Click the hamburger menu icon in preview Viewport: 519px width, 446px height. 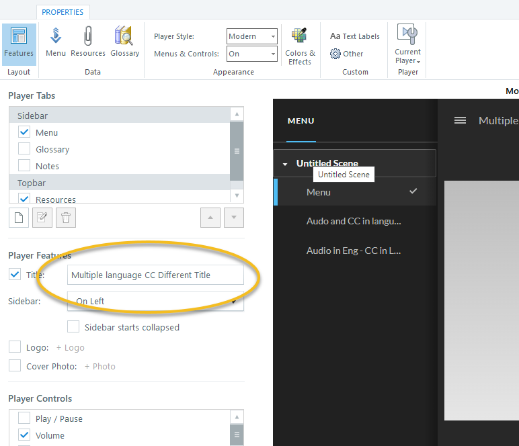point(460,120)
